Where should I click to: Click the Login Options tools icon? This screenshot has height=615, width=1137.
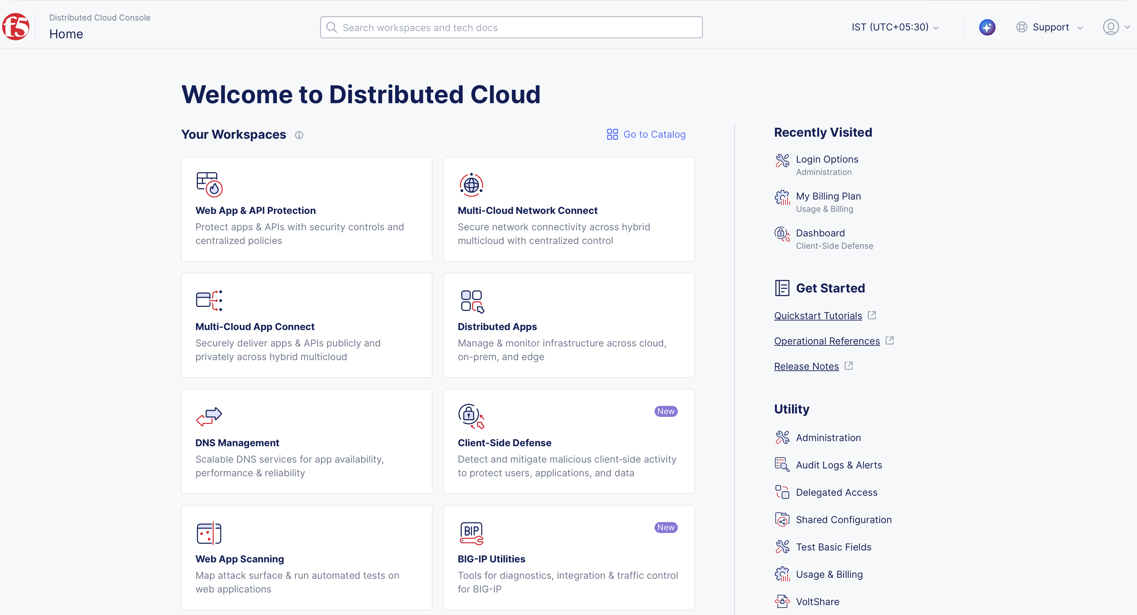(782, 160)
